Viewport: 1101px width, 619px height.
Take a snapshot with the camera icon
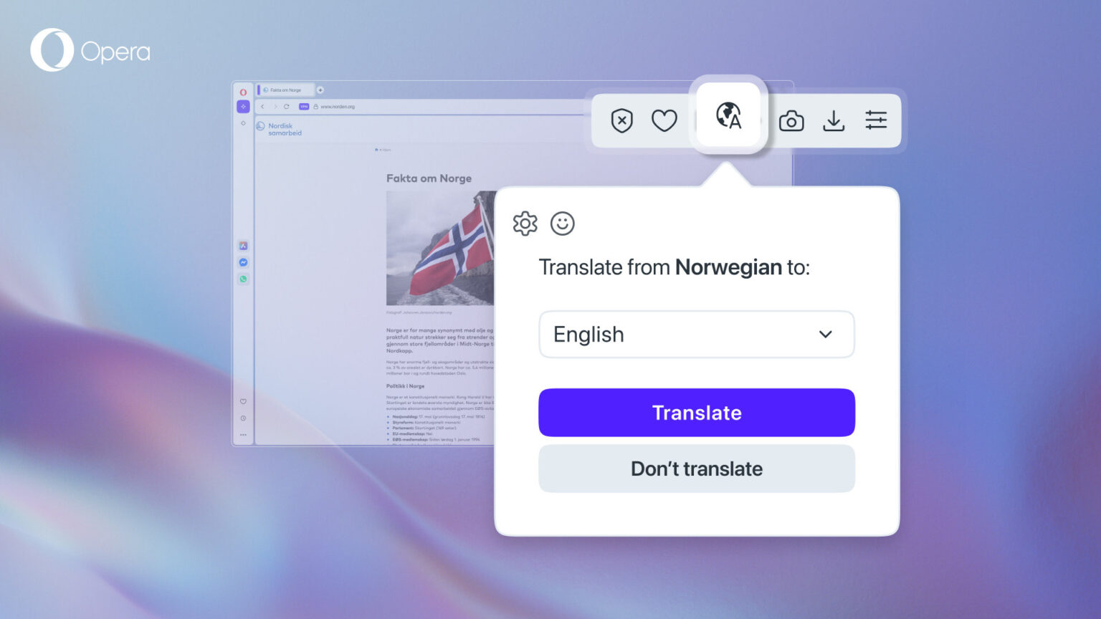click(791, 120)
